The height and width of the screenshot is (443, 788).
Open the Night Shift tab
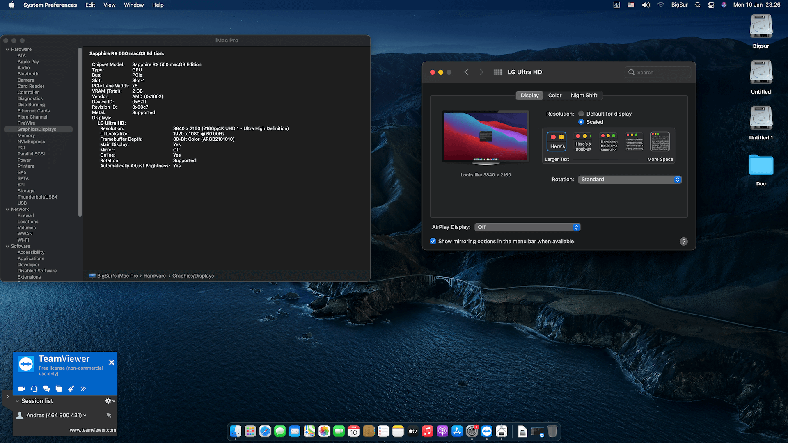[584, 95]
